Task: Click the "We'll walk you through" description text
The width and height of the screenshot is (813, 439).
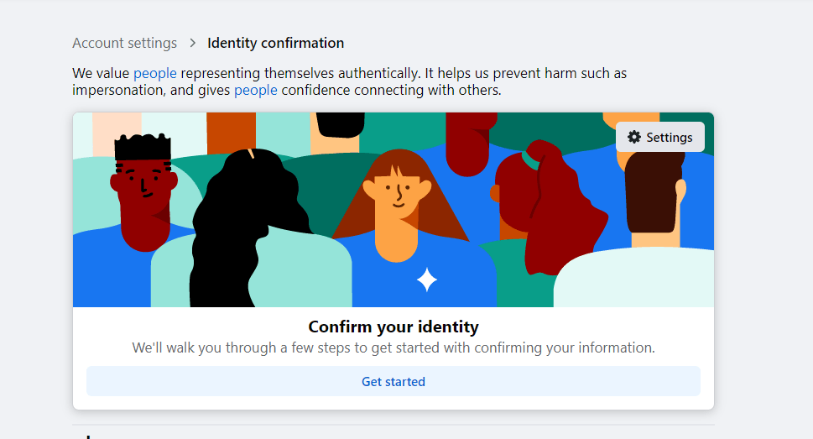Action: coord(393,348)
